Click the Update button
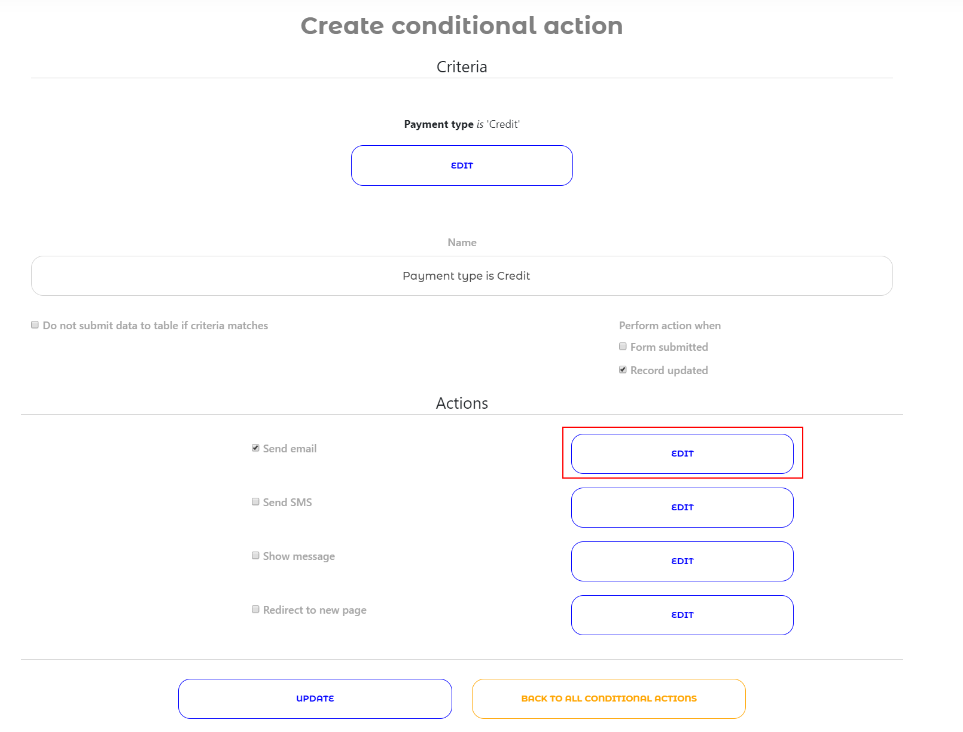The width and height of the screenshot is (963, 732). pos(315,699)
